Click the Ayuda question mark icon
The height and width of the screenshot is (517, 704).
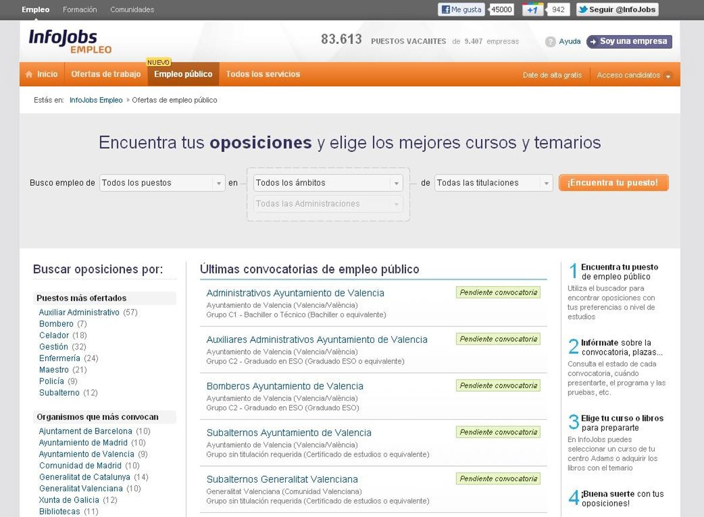pyautogui.click(x=550, y=42)
